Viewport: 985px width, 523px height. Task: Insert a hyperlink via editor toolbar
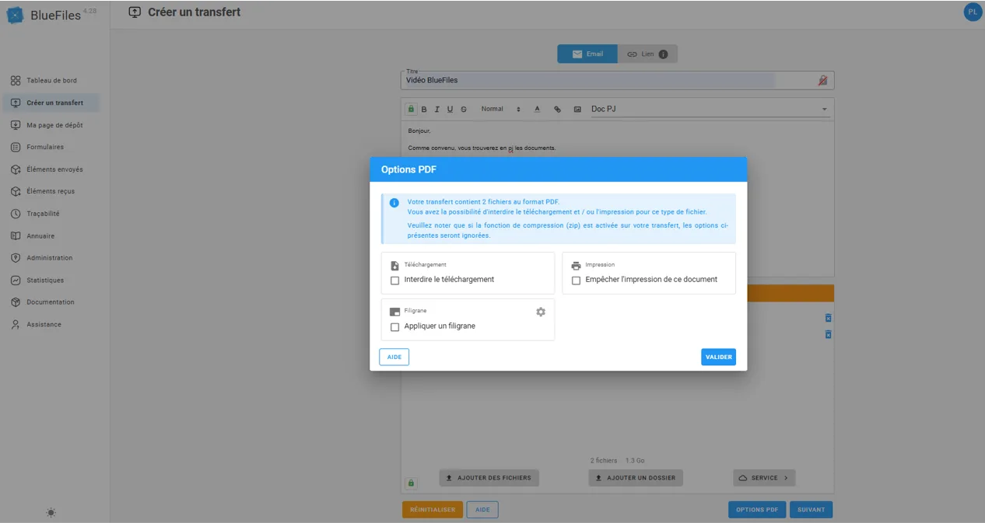click(x=557, y=110)
